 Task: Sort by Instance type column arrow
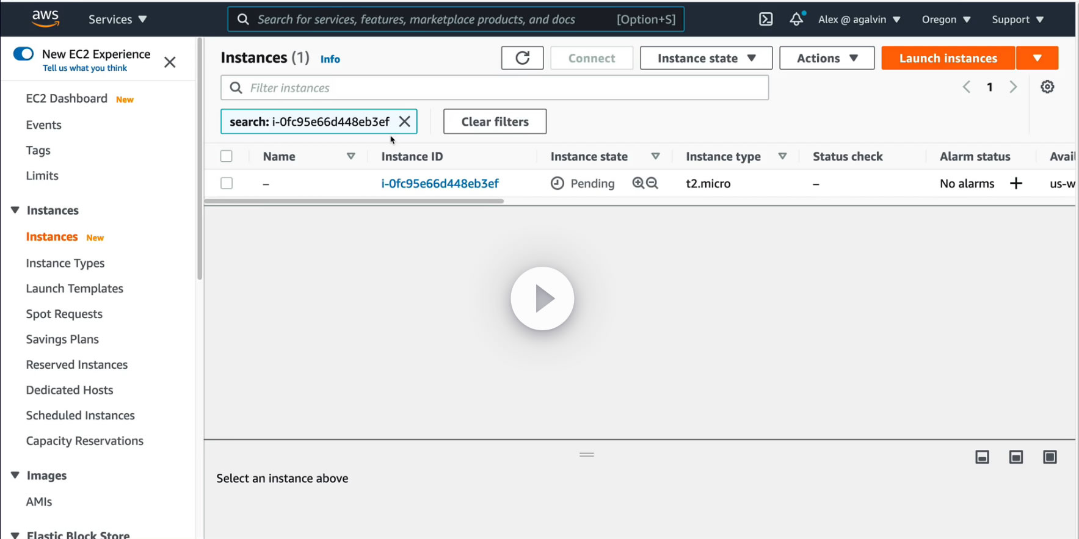(x=783, y=156)
